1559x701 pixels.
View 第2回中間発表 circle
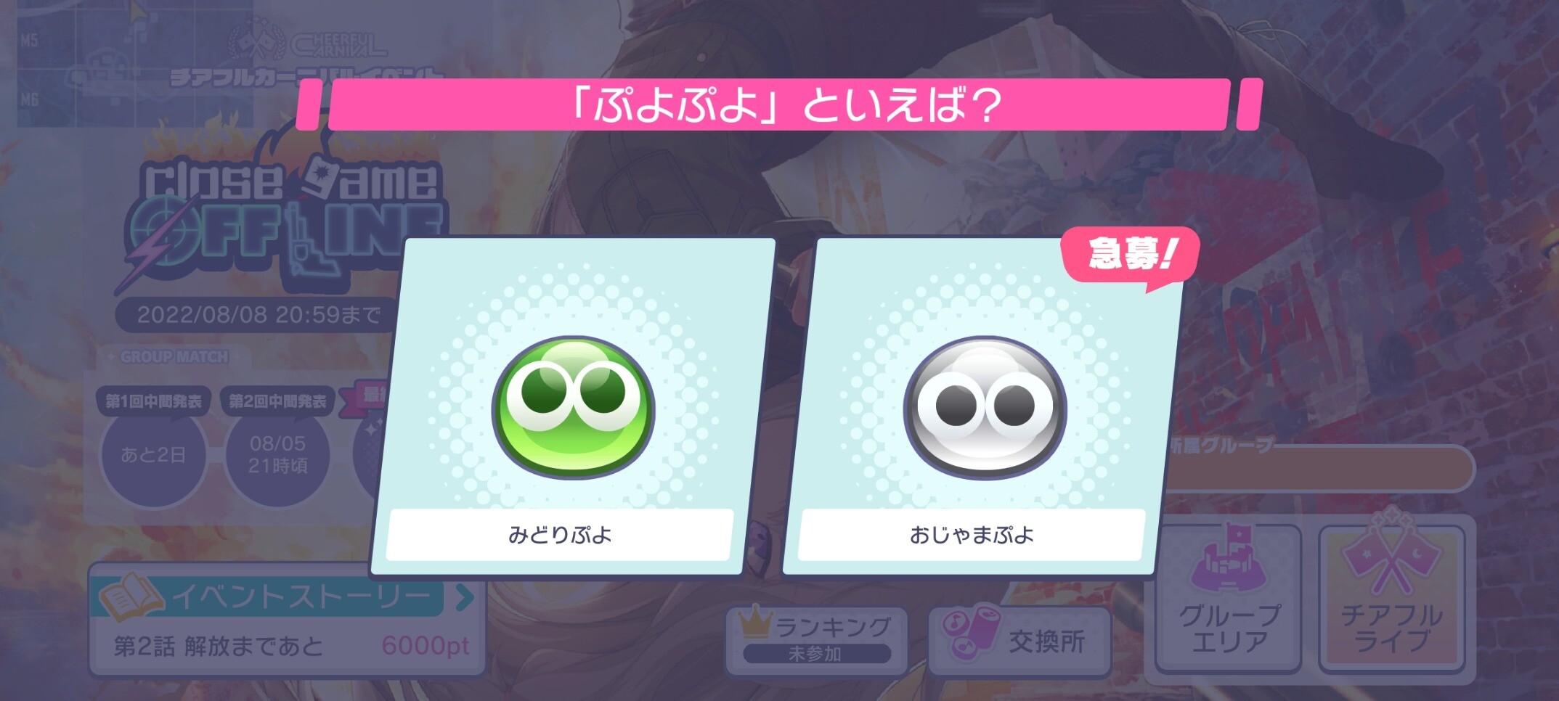pos(277,454)
